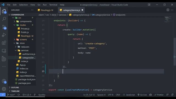This screenshot has height=99, width=176.
Task: Click the Prettier status bar item
Action: click(x=159, y=95)
